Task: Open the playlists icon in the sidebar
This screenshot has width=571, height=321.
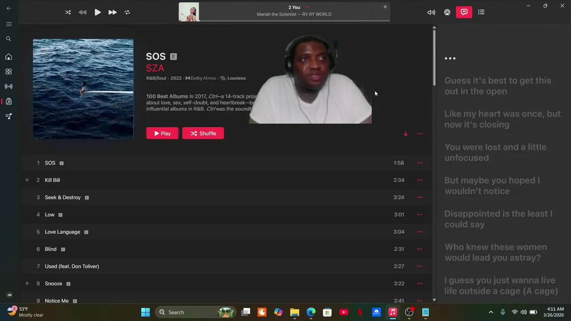Action: click(8, 116)
